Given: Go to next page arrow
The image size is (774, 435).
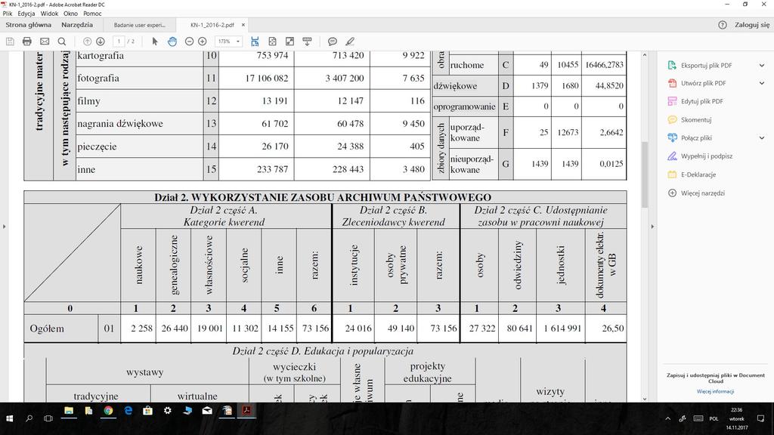Looking at the screenshot, I should pyautogui.click(x=101, y=42).
